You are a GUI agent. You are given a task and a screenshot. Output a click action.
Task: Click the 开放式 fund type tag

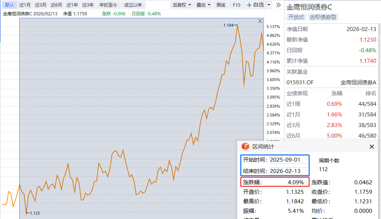pyautogui.click(x=296, y=17)
